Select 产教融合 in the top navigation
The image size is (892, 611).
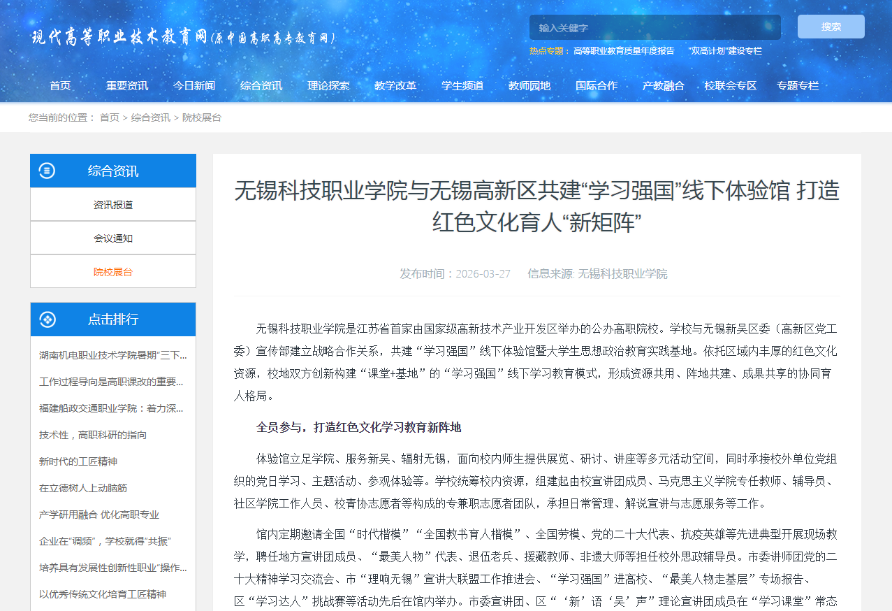664,85
